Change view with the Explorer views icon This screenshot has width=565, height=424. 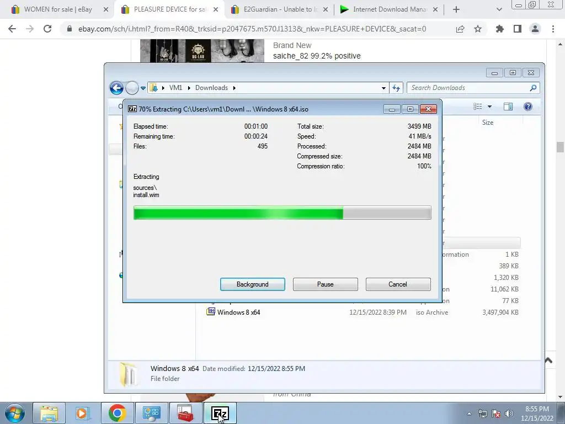tap(477, 107)
